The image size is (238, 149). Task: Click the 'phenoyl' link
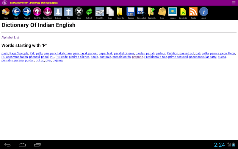[x=35, y=57]
